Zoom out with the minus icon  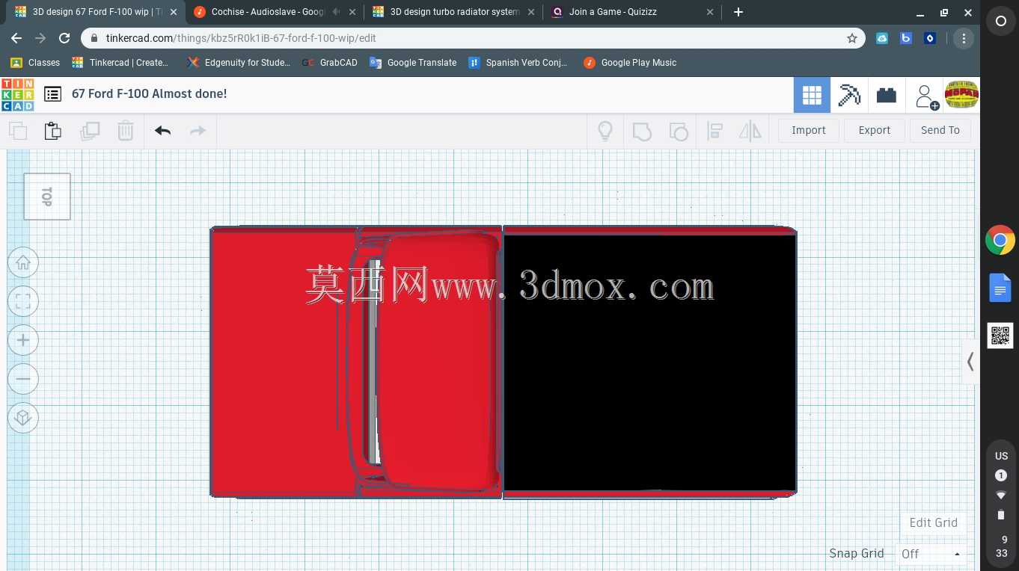tap(23, 379)
